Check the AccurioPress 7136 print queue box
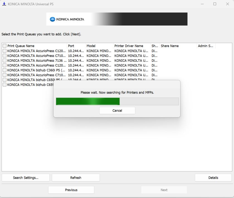This screenshot has width=234, height=198. point(4,60)
